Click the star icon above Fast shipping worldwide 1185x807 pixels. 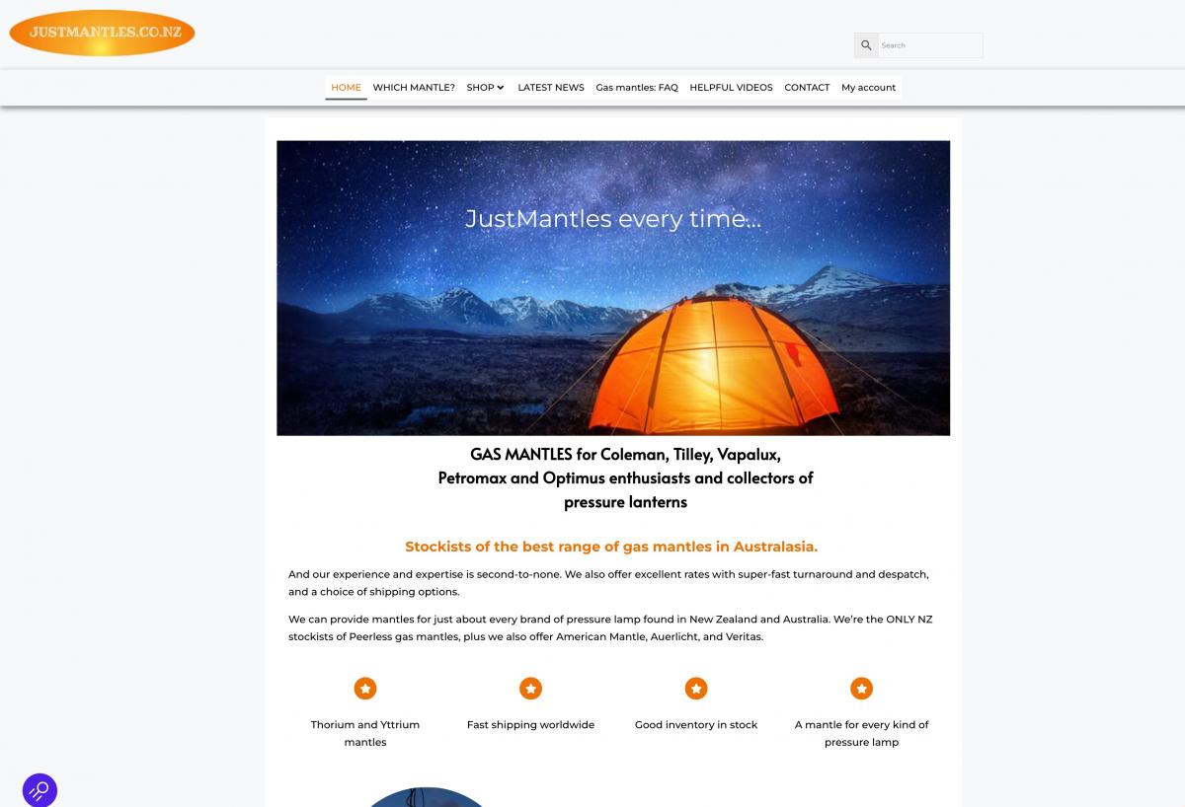pyautogui.click(x=530, y=688)
